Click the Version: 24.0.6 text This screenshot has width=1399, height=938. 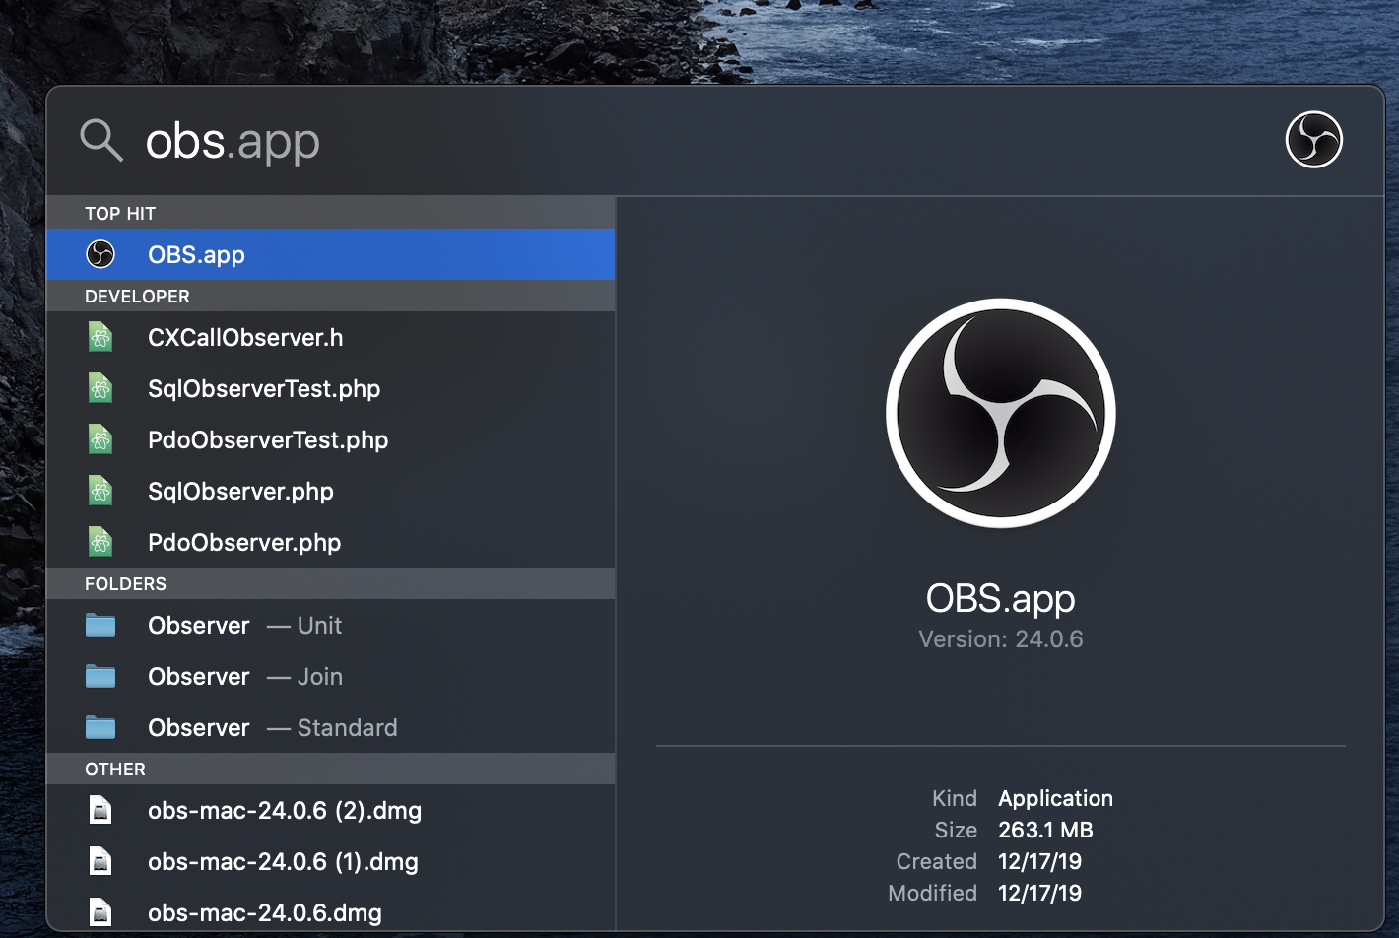pyautogui.click(x=1001, y=639)
